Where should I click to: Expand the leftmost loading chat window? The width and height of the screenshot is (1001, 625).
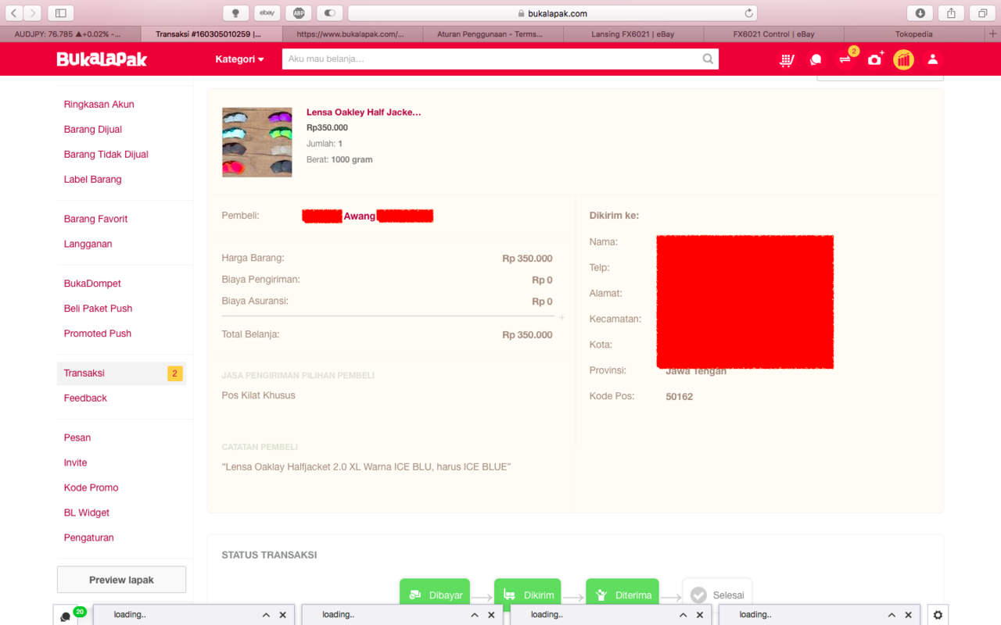tap(266, 615)
